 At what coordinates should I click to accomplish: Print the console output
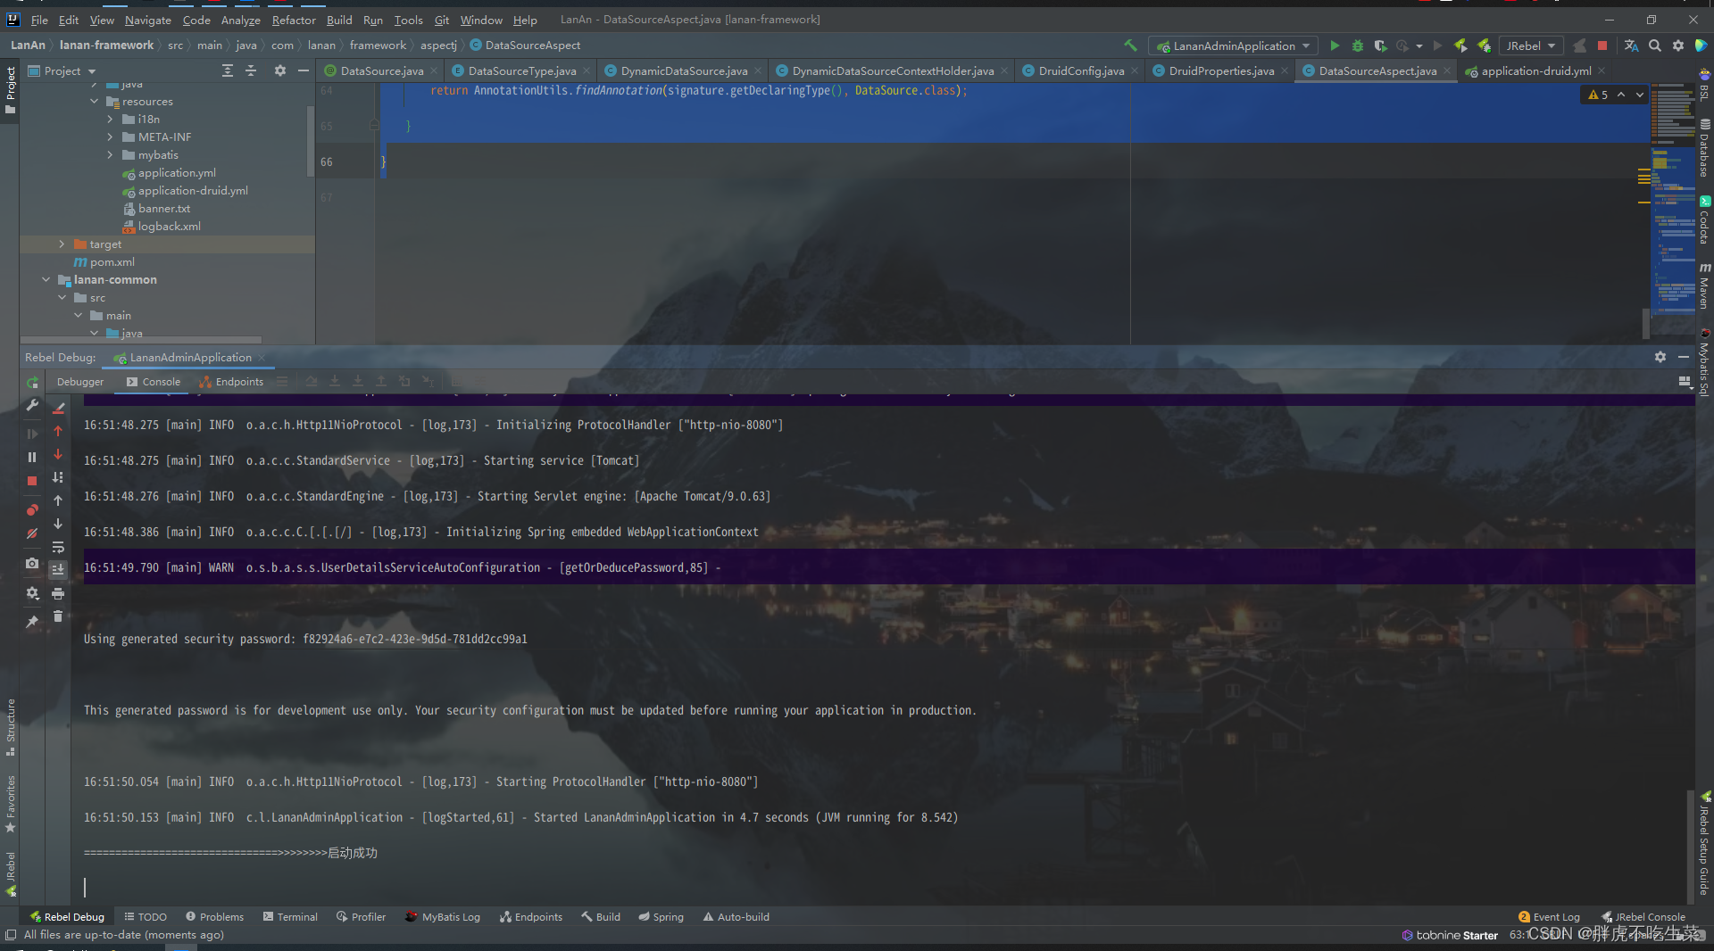pos(58,593)
